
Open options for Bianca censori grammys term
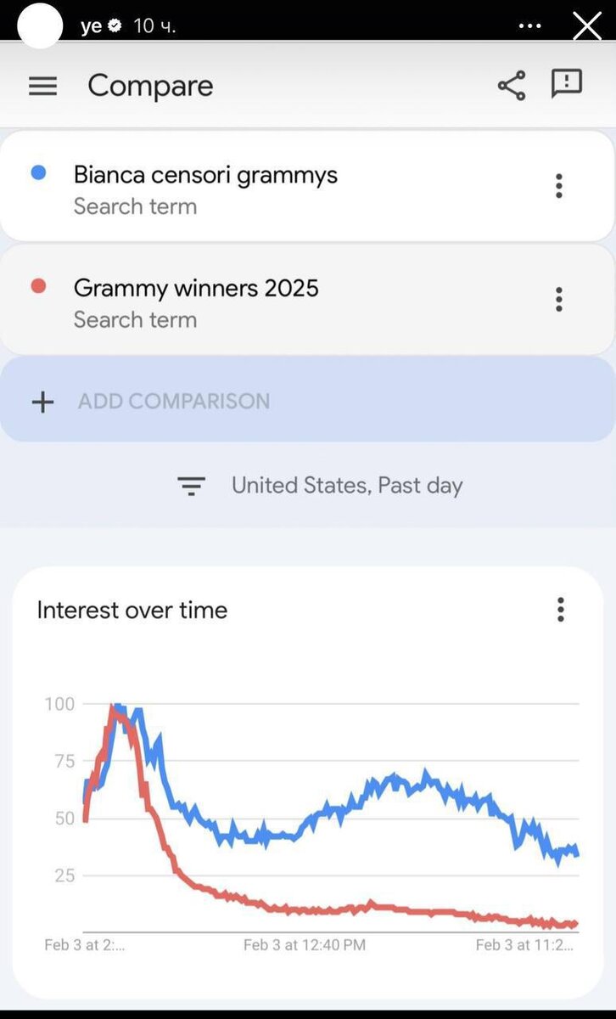pos(558,186)
